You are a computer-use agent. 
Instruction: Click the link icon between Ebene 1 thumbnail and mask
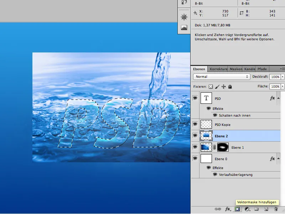[x=214, y=147]
